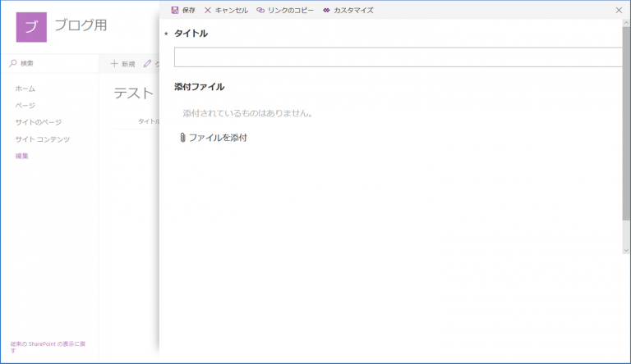Go to サイトのページ in navigation
This screenshot has width=631, height=364.
pyautogui.click(x=38, y=122)
